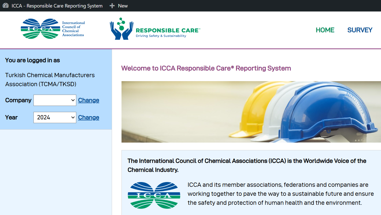The width and height of the screenshot is (381, 215).
Task: Click the dashboard gauge icon in admin bar
Action: (5, 5)
